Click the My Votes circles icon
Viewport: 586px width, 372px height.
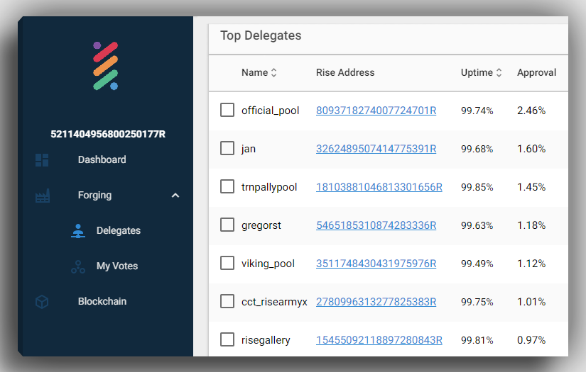pyautogui.click(x=78, y=266)
